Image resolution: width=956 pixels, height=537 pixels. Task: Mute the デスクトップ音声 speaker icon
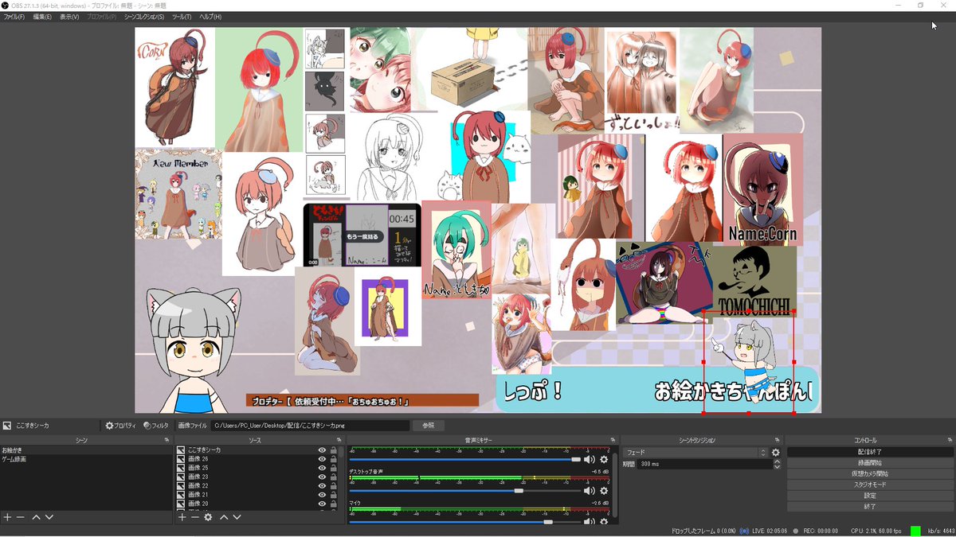[590, 491]
